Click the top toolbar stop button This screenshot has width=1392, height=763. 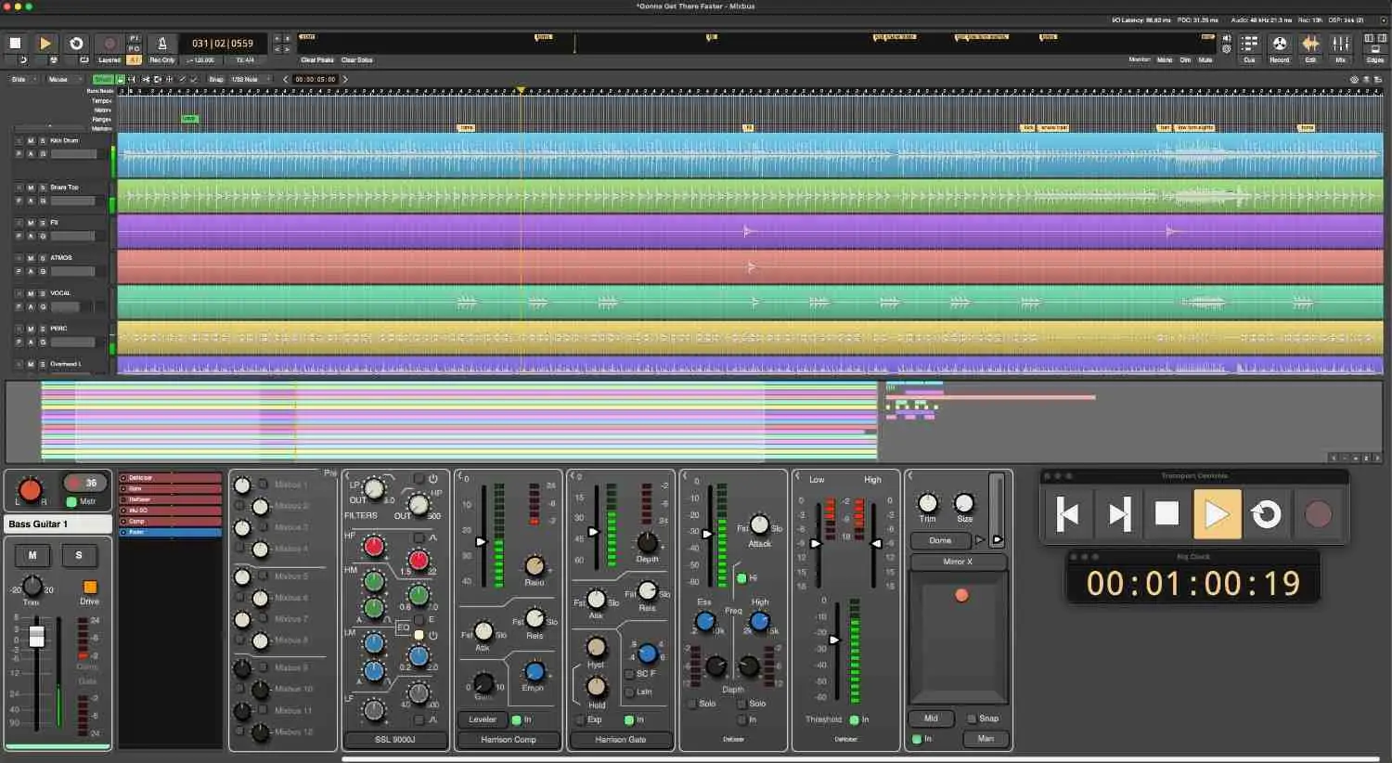click(16, 43)
